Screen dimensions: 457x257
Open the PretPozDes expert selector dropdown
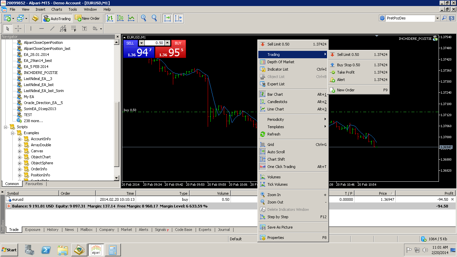click(437, 18)
